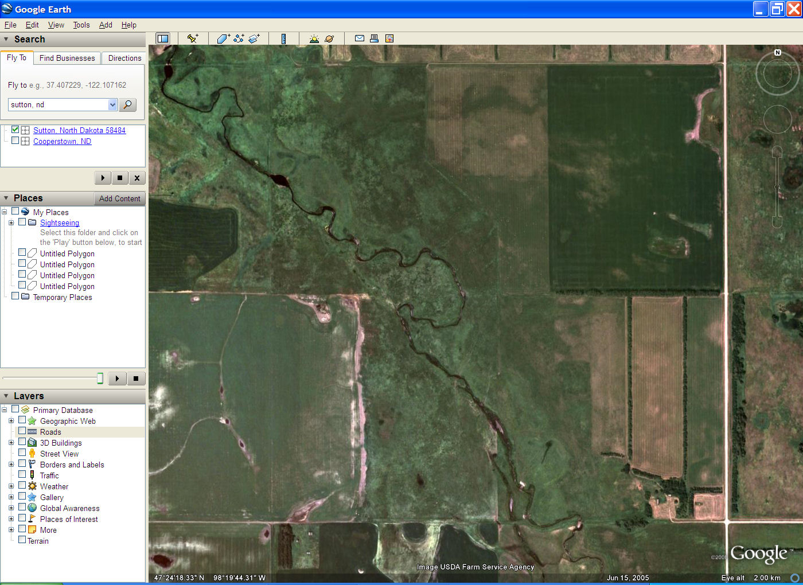This screenshot has height=585, width=803.
Task: Stop the Places tour
Action: click(x=136, y=379)
